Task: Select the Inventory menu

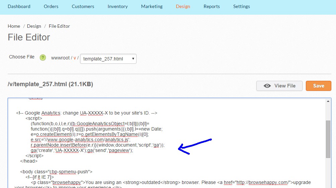Action: (118, 6)
